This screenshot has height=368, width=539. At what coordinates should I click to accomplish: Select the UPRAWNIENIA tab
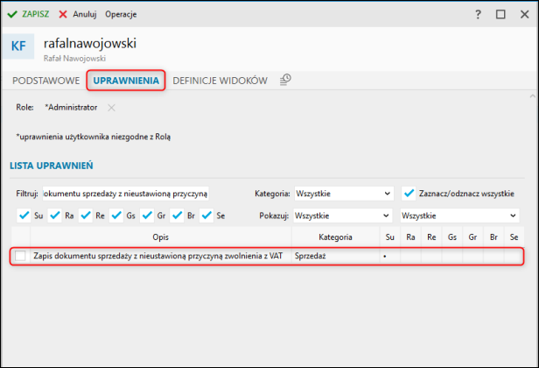tap(126, 81)
